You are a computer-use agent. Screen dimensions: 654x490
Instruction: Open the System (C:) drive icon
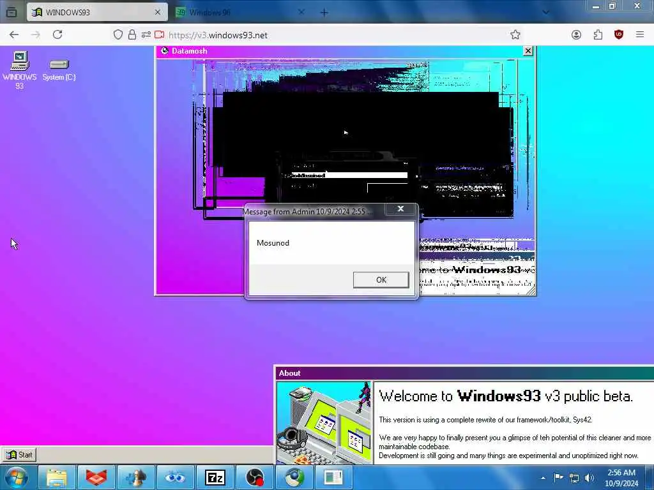coord(59,70)
